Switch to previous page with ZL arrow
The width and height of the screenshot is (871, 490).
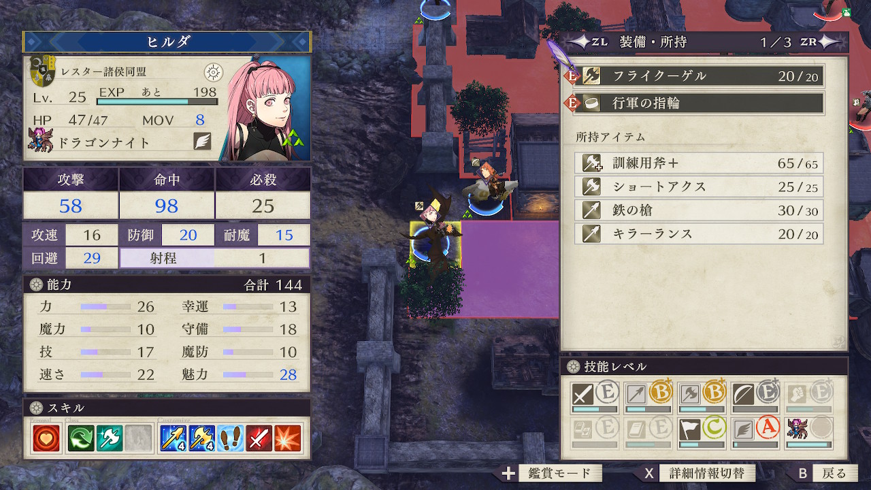(x=589, y=42)
